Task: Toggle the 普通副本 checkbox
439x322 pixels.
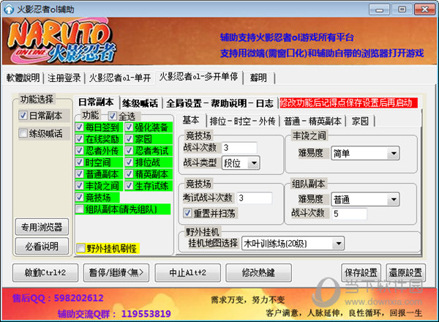Action: click(80, 174)
